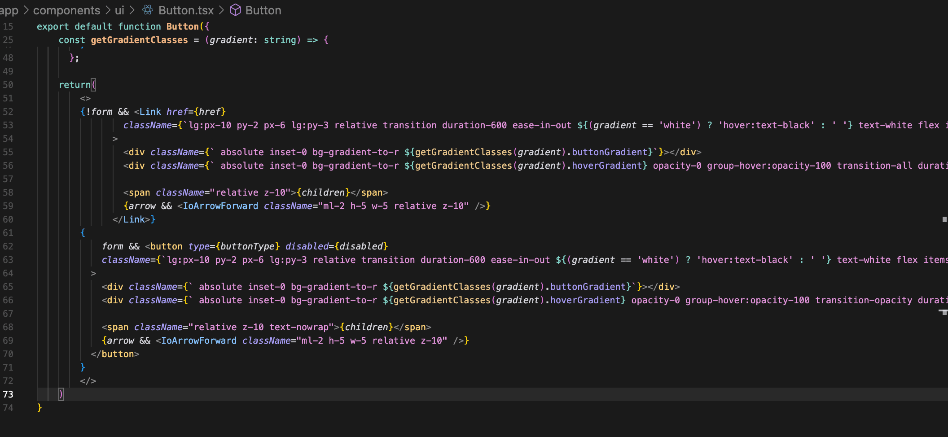Click the chevron after 'ui' breadcrumb
The width and height of the screenshot is (948, 437).
(x=132, y=10)
